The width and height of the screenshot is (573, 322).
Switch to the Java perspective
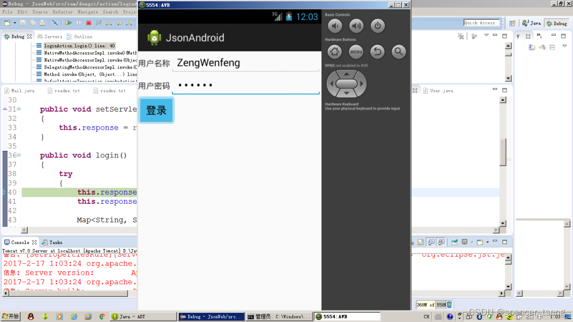click(x=530, y=23)
